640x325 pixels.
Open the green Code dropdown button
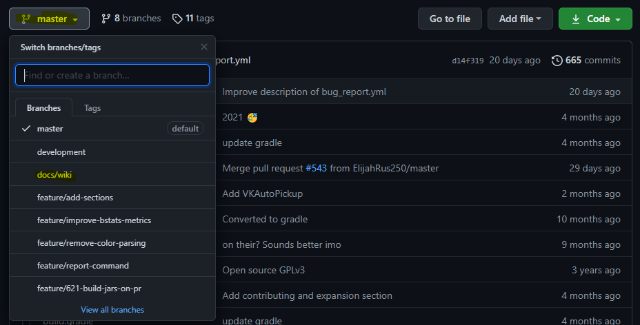(595, 19)
